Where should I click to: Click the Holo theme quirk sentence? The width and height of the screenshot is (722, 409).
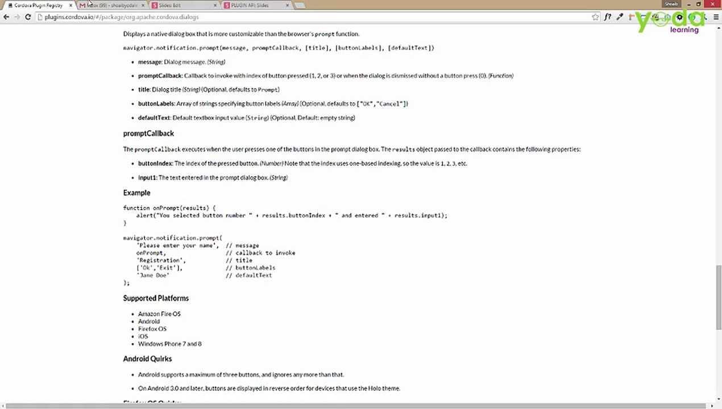pos(269,389)
